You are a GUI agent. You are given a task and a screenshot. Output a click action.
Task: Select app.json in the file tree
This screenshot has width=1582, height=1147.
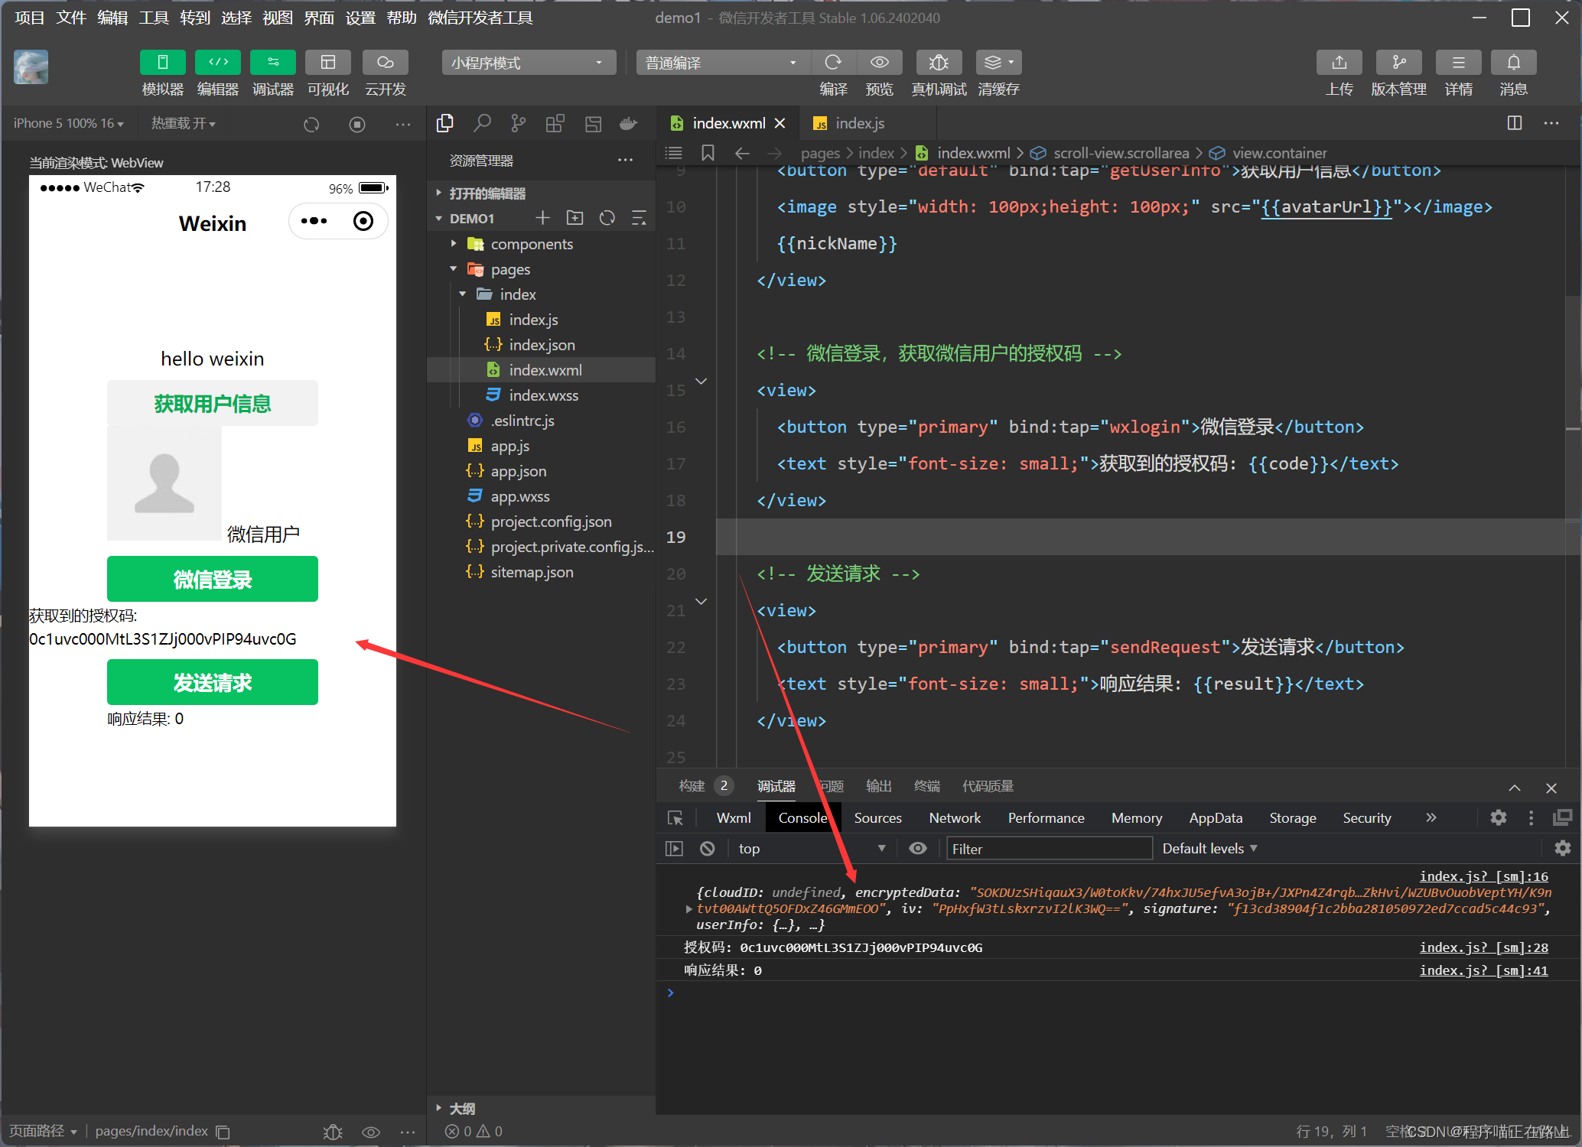click(518, 471)
